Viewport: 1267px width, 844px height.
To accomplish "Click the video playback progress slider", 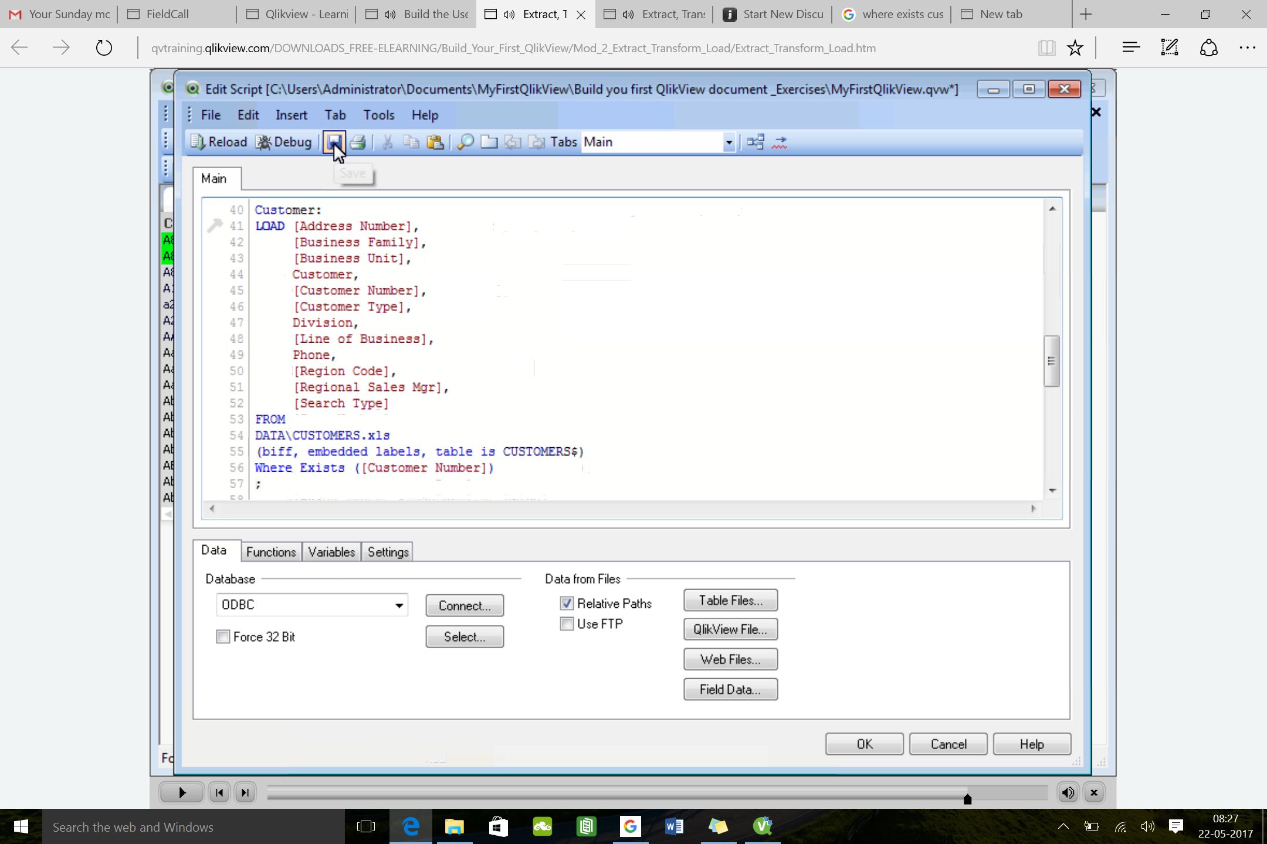I will (657, 793).
